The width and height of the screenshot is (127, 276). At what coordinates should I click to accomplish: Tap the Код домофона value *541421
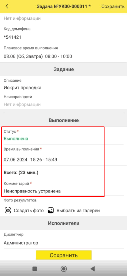[12, 37]
